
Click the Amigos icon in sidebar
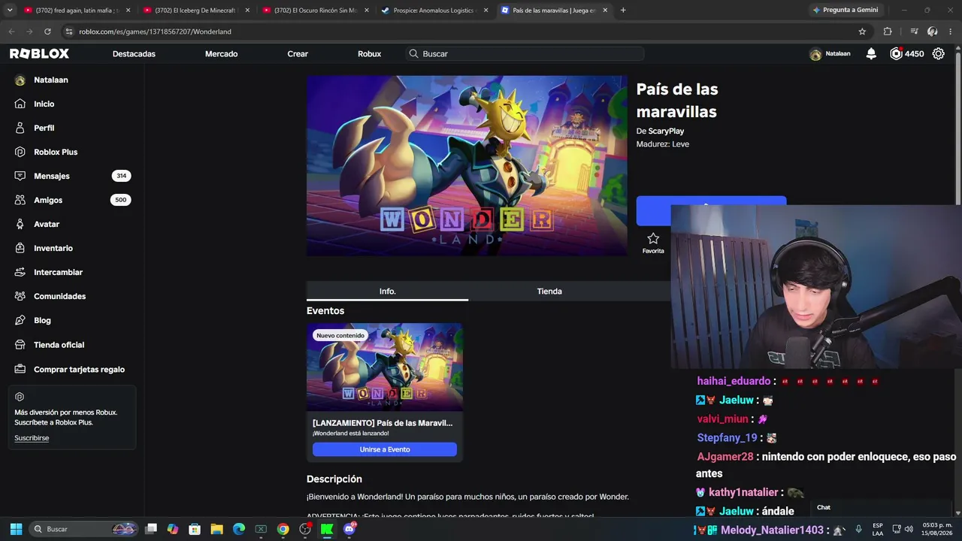(x=20, y=200)
